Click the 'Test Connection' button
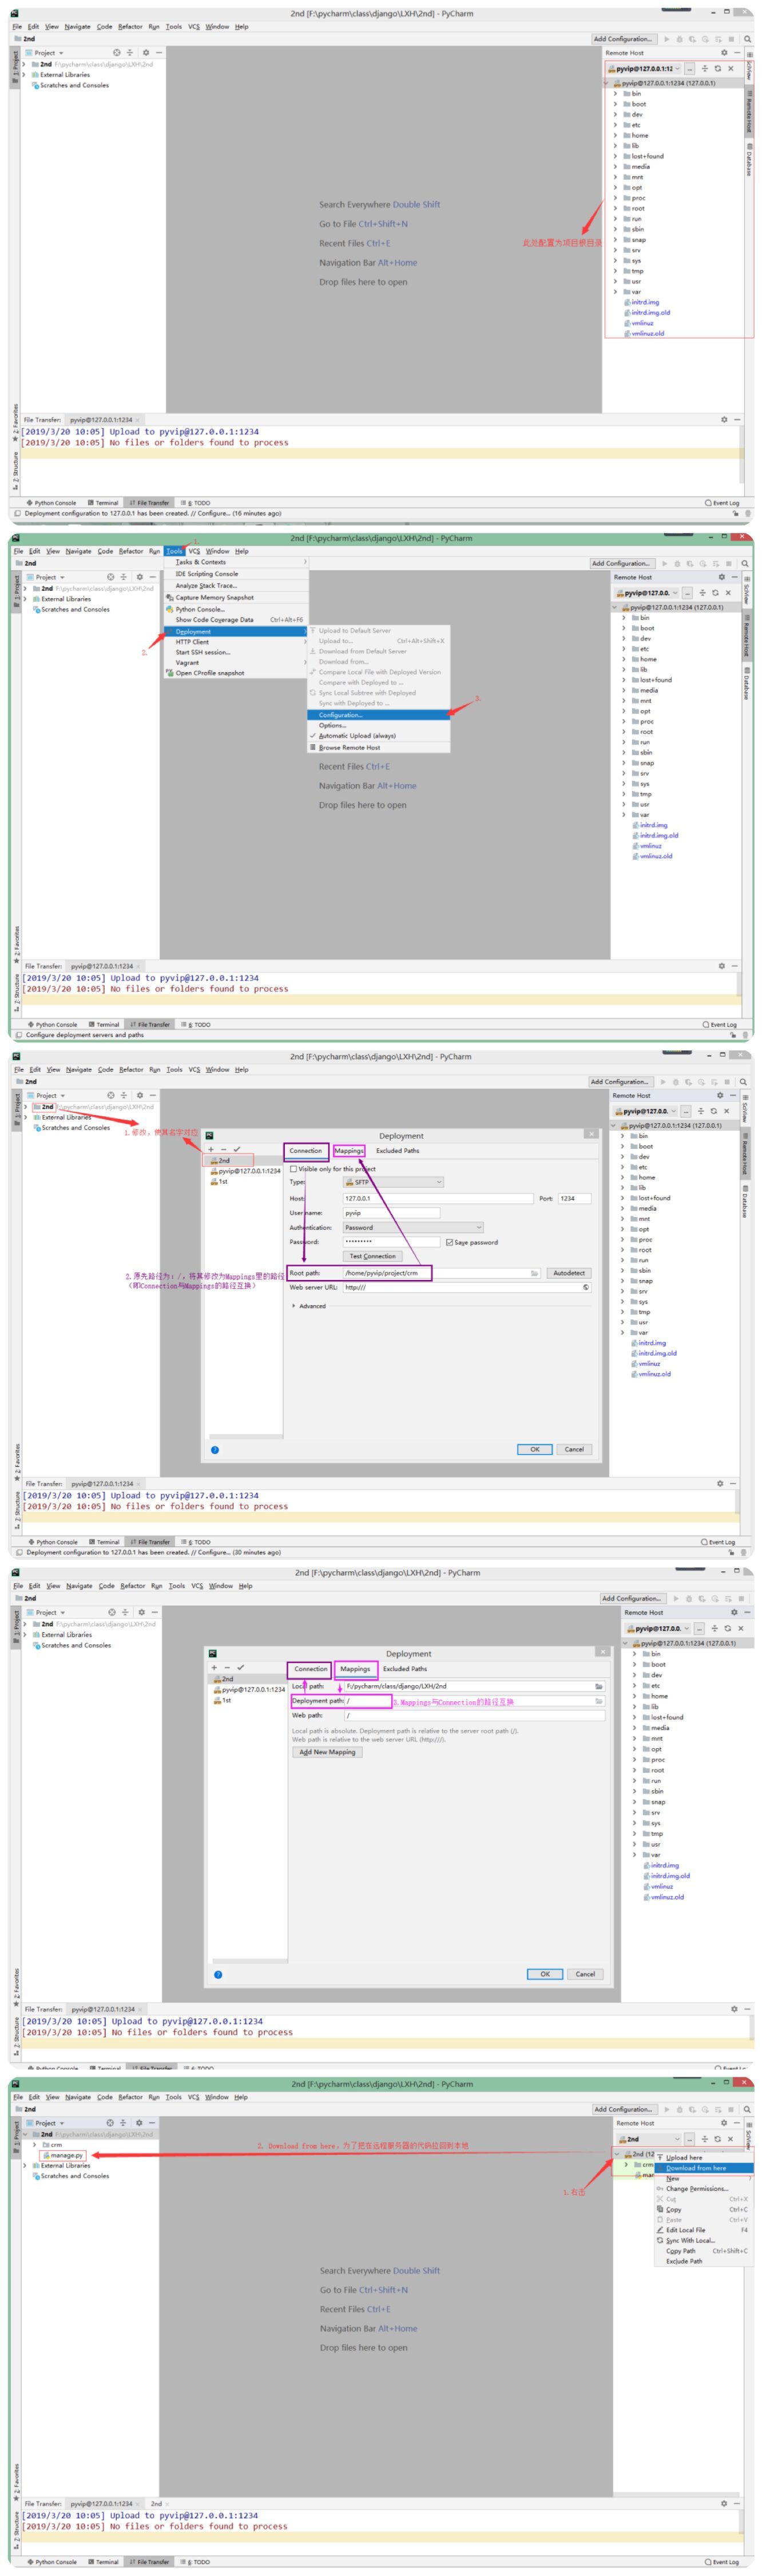Screen dimensions: 762x2576 (x=372, y=1256)
